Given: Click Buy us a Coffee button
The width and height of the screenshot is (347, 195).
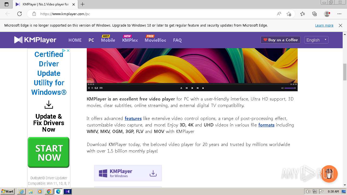Looking at the screenshot, I should [x=281, y=40].
